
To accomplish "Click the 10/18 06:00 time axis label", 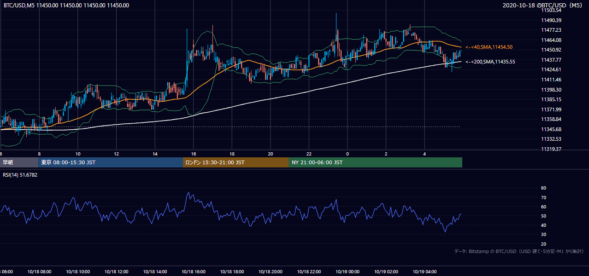I will tap(6, 272).
